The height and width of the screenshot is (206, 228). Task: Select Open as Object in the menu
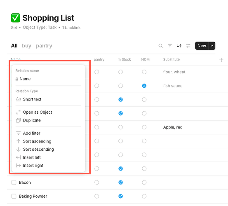coord(38,112)
